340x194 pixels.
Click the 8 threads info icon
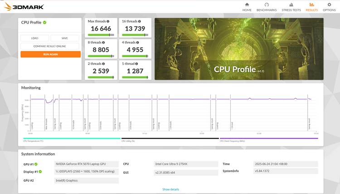coord(103,43)
